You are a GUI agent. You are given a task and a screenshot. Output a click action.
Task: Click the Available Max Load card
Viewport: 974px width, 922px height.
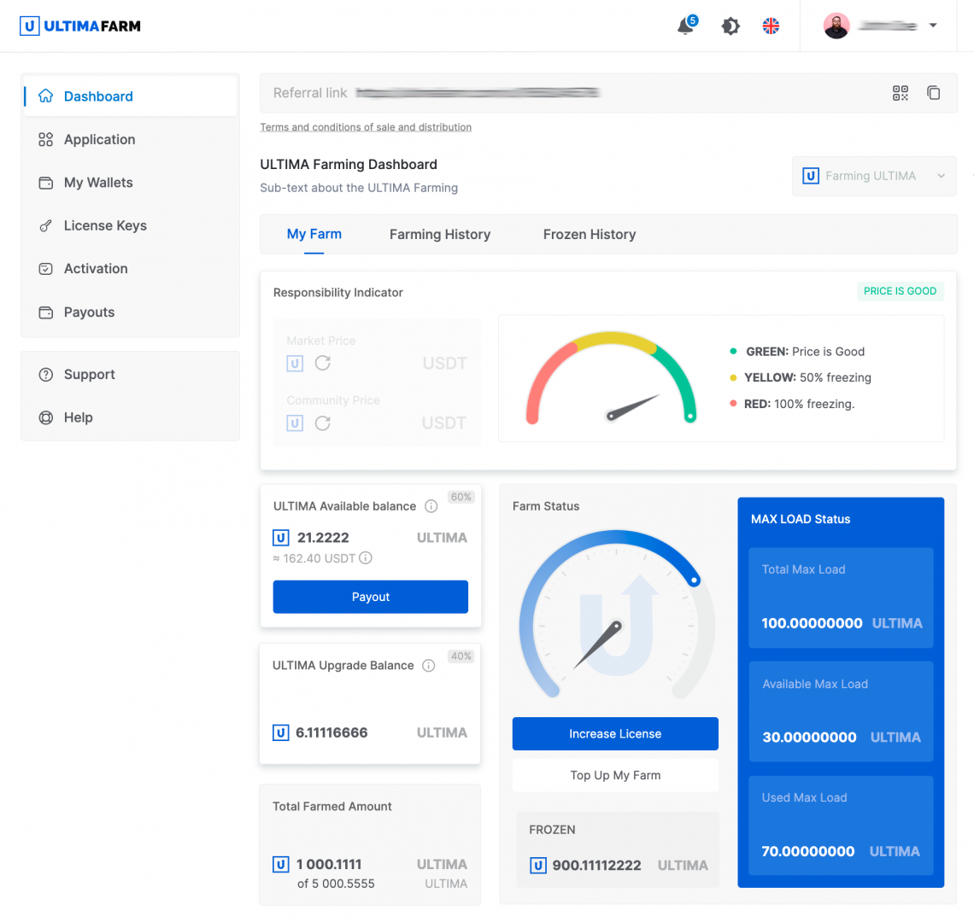[841, 711]
